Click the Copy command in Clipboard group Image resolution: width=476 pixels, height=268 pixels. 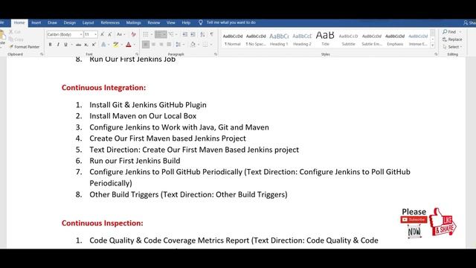16,39
